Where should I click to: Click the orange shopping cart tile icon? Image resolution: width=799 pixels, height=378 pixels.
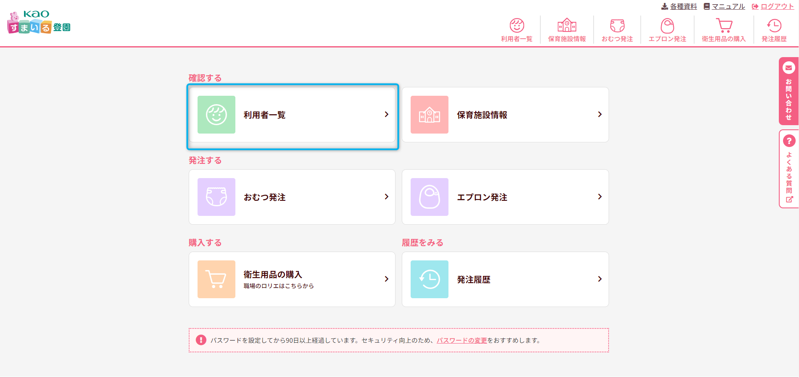(216, 279)
